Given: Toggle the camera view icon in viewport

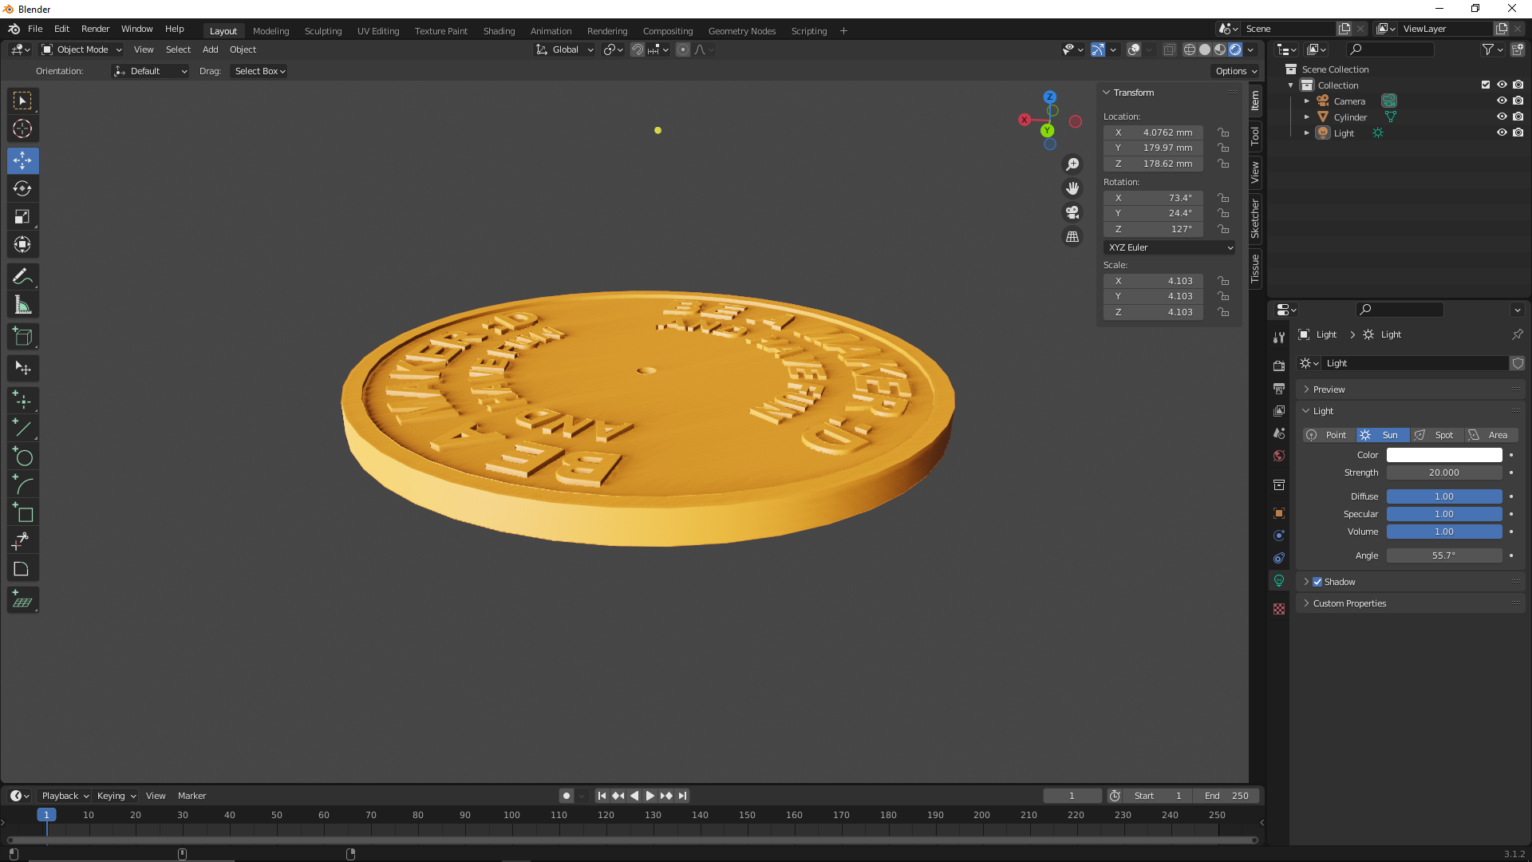Looking at the screenshot, I should click(x=1072, y=212).
